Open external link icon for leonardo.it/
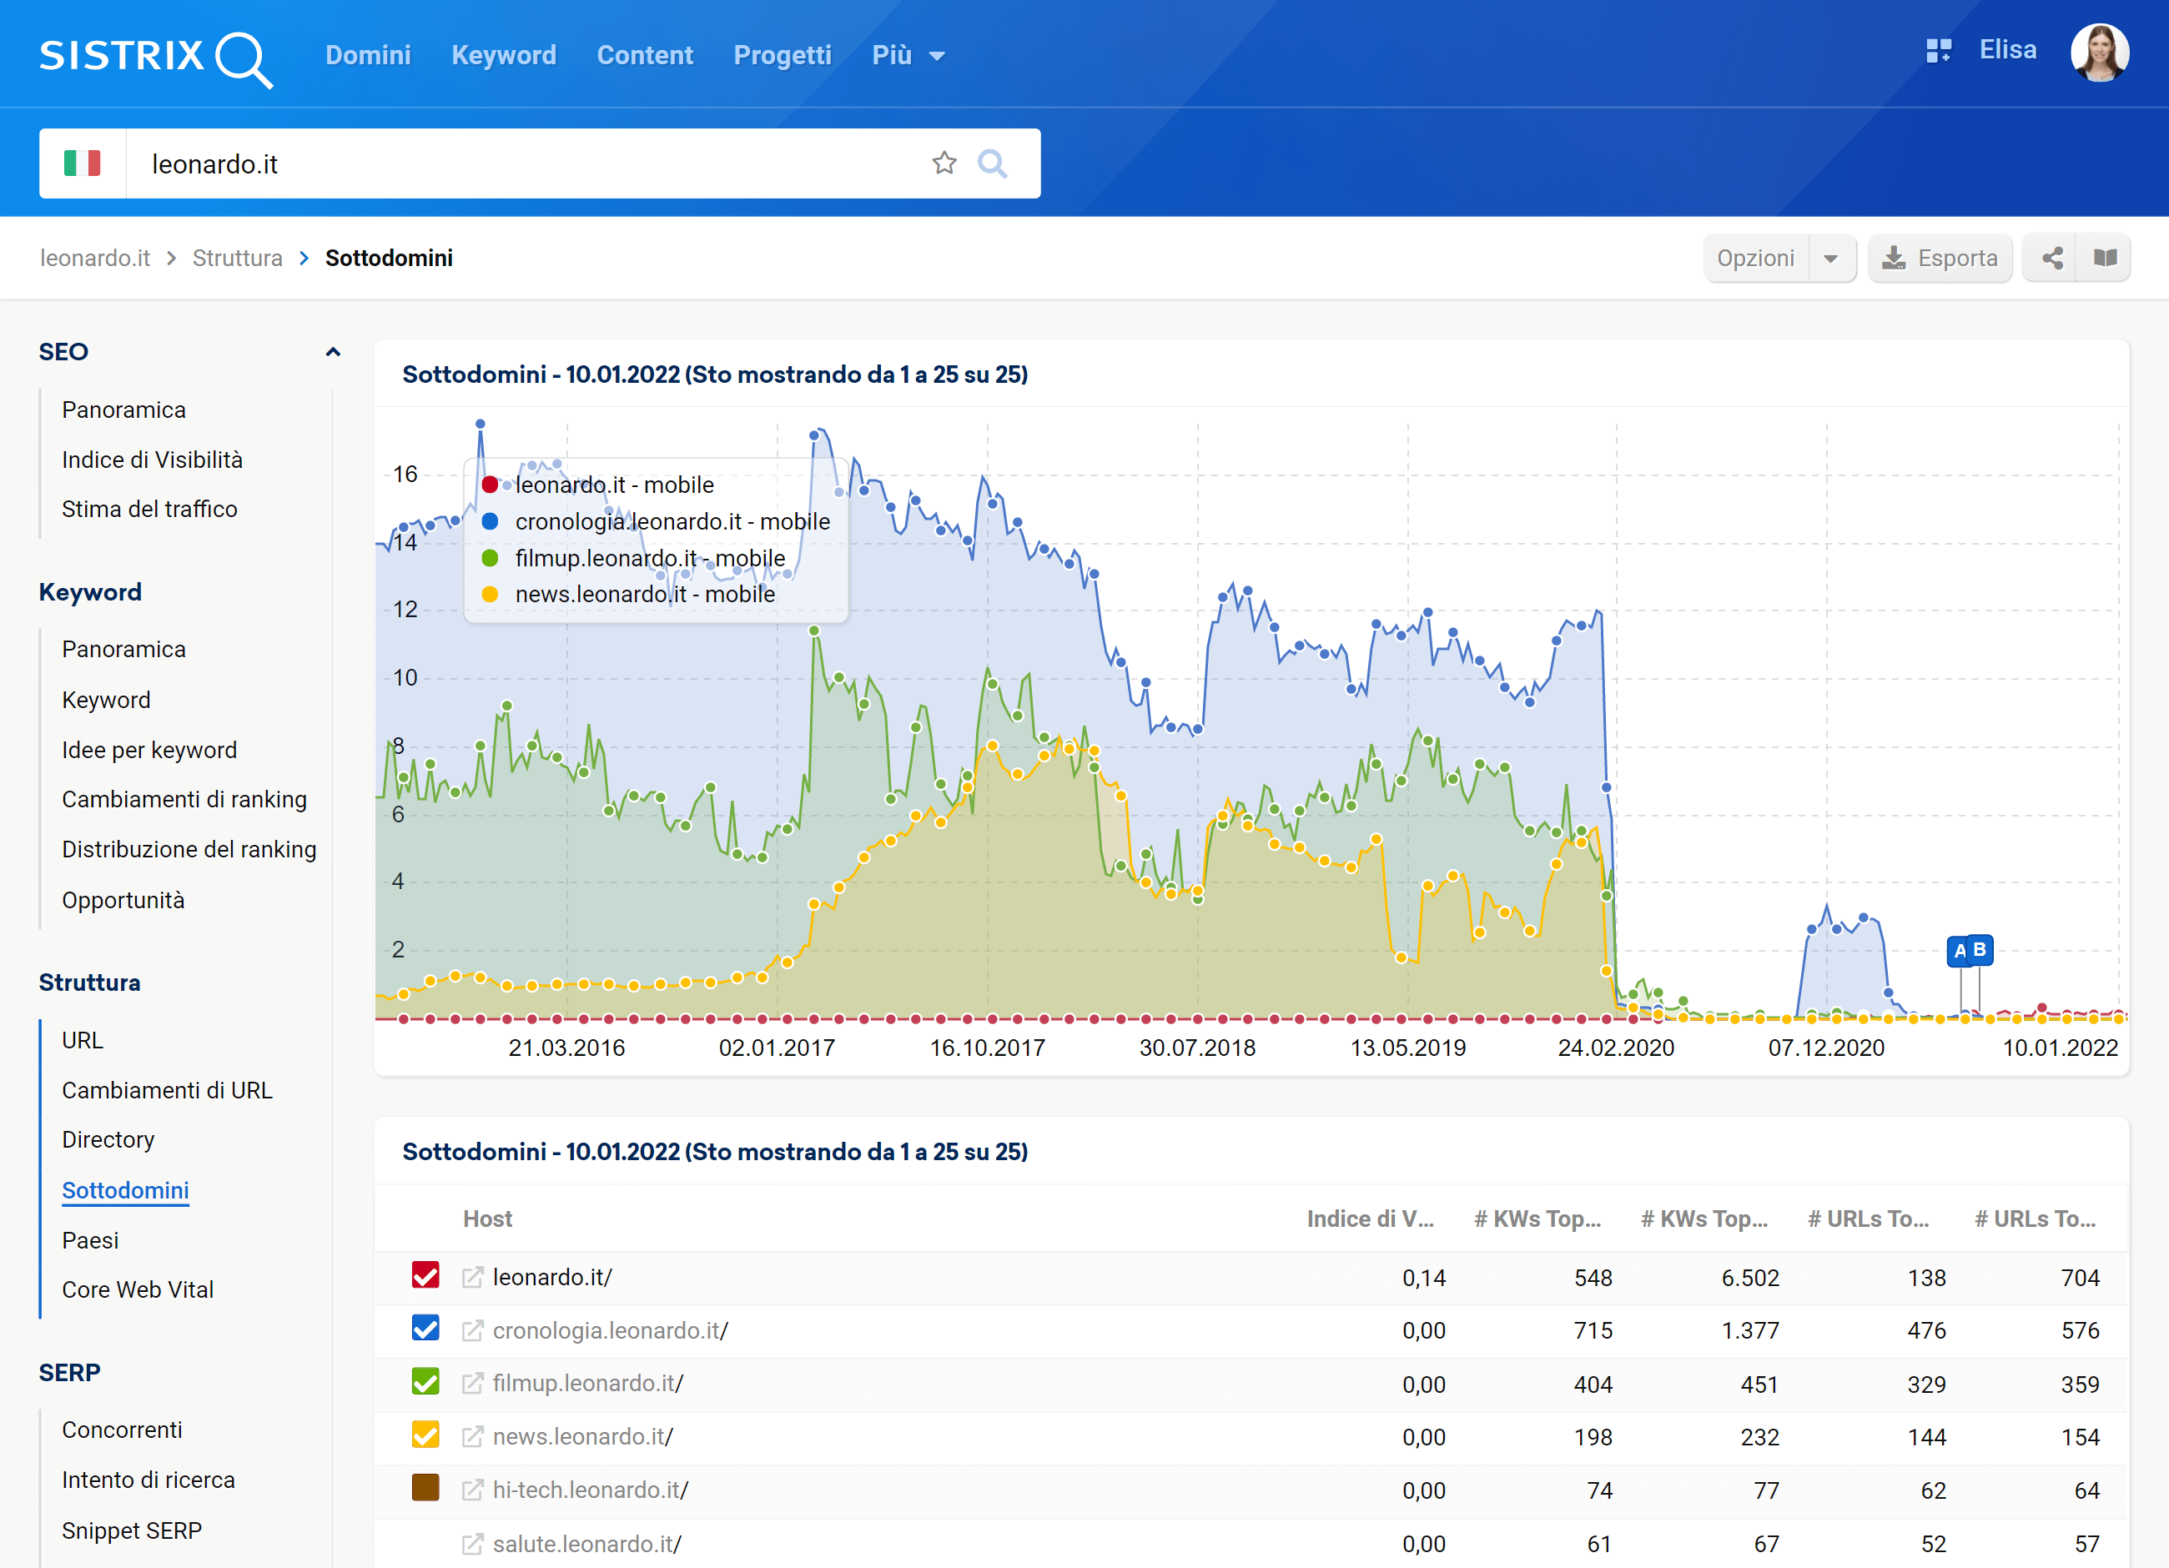 tap(472, 1278)
